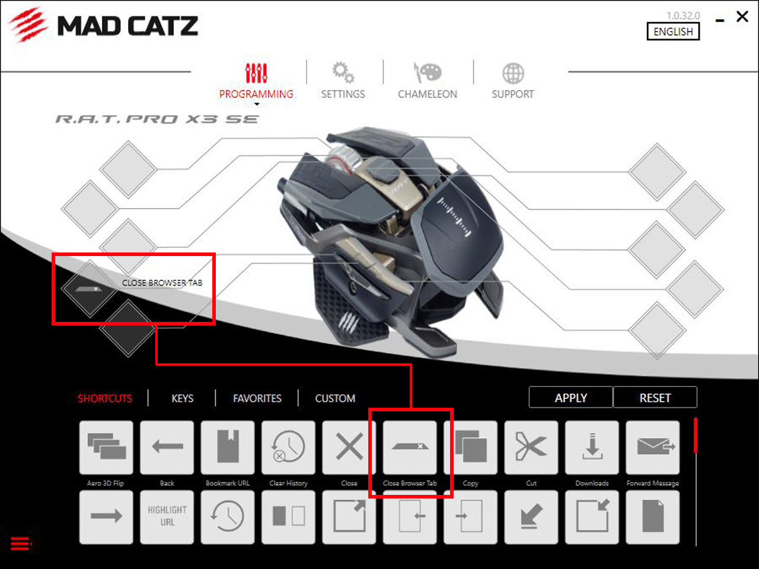The image size is (759, 569).
Task: Click the RESET button
Action: pos(655,398)
